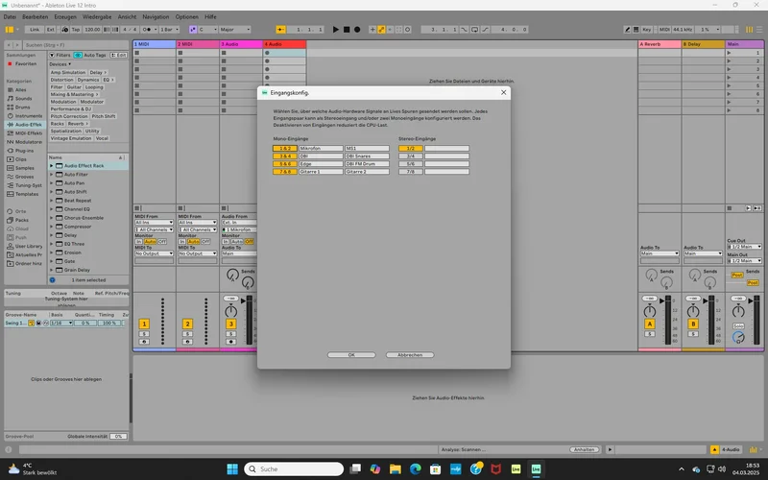Click the Tap tempo button
Image resolution: width=768 pixels, height=480 pixels.
point(76,30)
